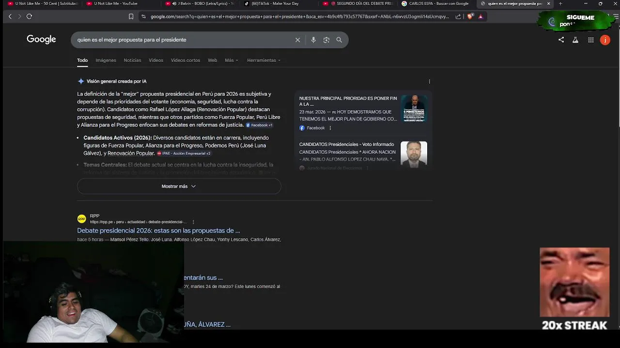The width and height of the screenshot is (620, 348).
Task: Open site settings icon beside the URL
Action: click(143, 16)
